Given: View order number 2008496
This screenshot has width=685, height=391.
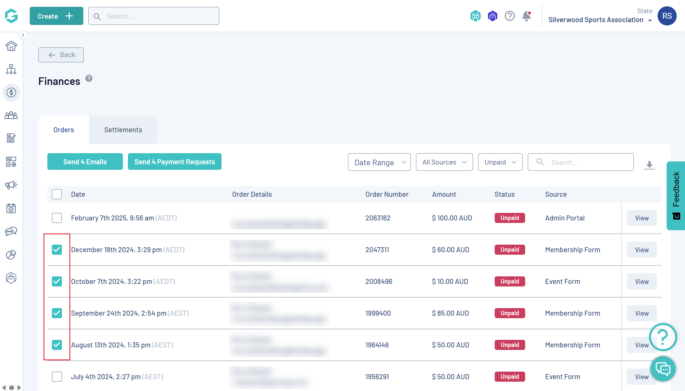Looking at the screenshot, I should tap(641, 281).
